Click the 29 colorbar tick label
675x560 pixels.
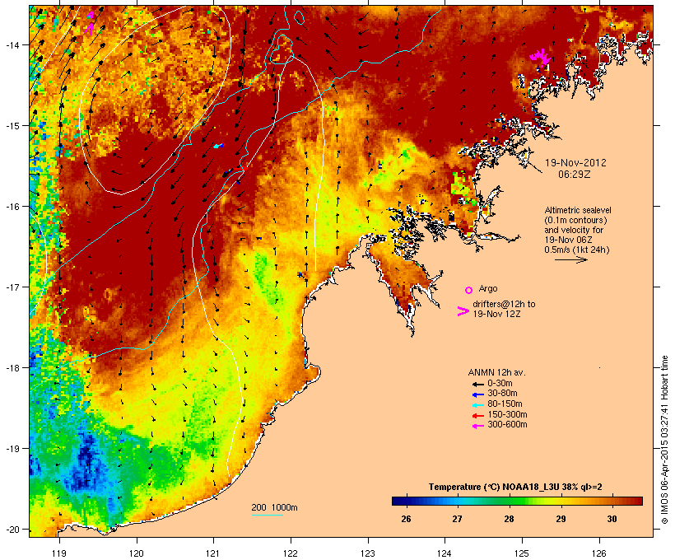pos(561,519)
